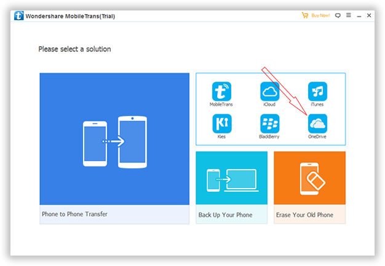Click the Back Up Your Phone label
This screenshot has width=385, height=266.
pos(225,215)
